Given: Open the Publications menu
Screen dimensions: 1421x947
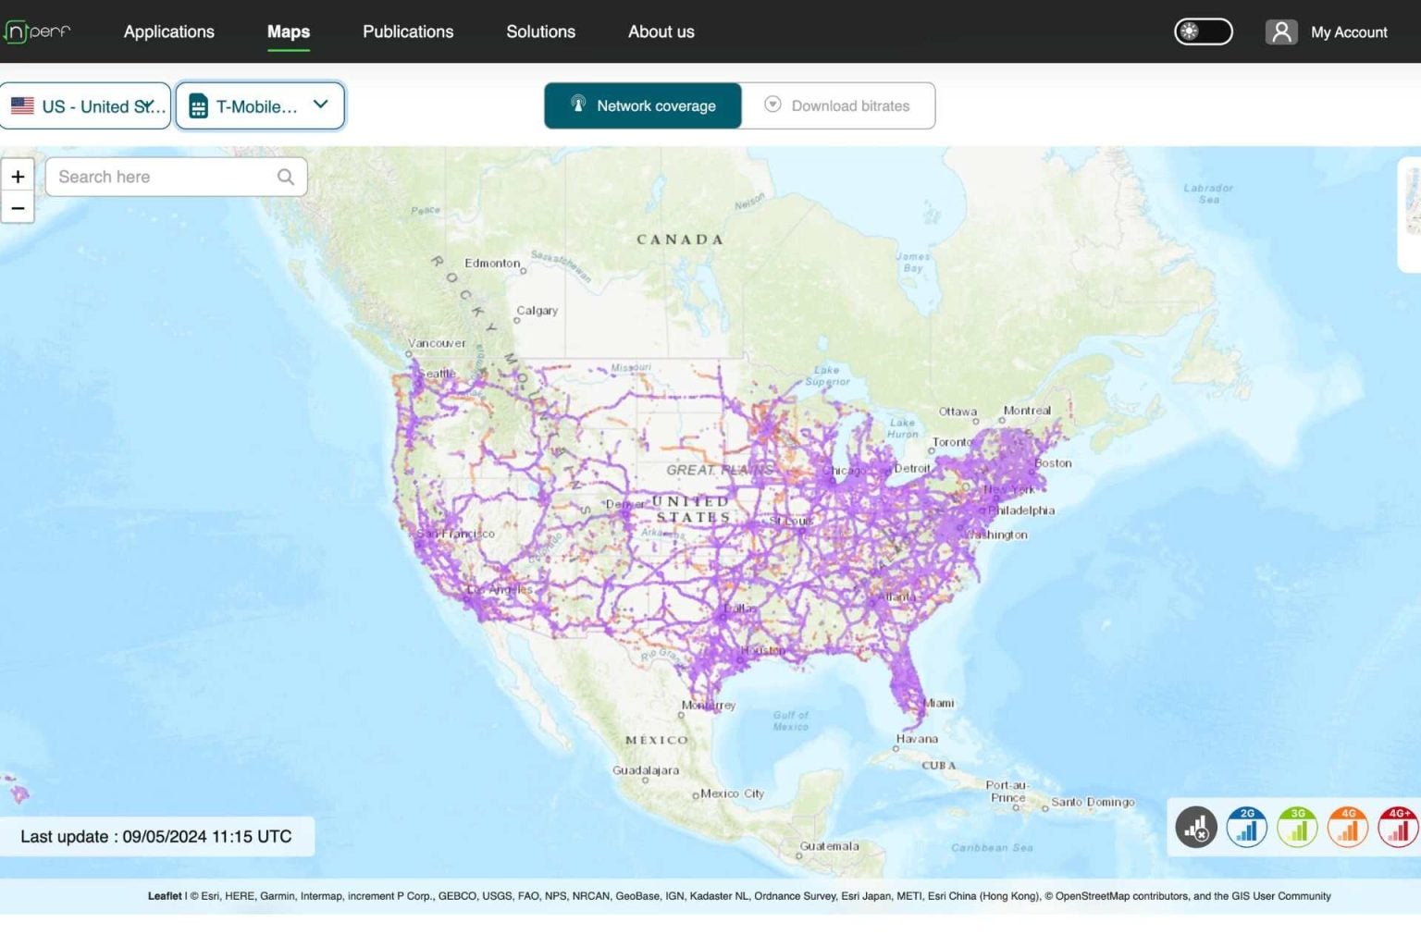Looking at the screenshot, I should click(x=408, y=31).
